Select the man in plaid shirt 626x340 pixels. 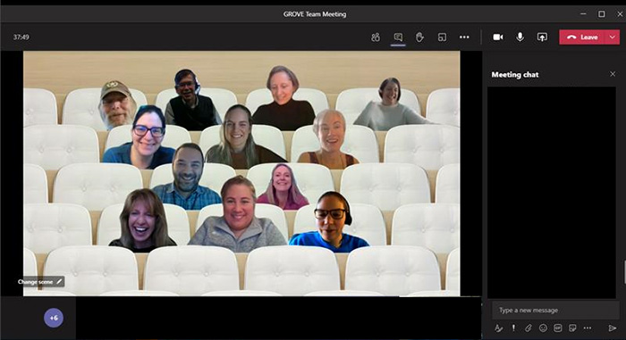(187, 176)
